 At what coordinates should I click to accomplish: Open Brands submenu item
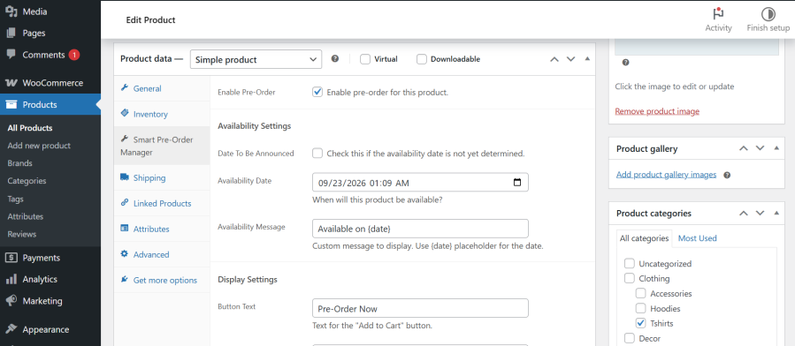(19, 163)
